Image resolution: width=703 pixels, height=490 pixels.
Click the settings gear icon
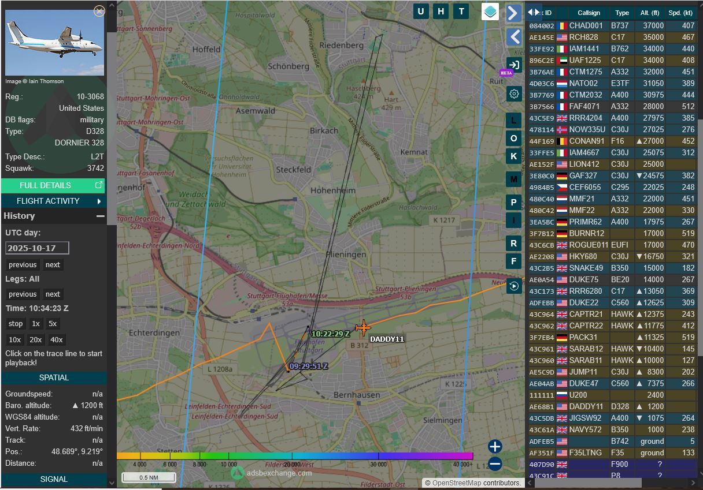tap(513, 94)
